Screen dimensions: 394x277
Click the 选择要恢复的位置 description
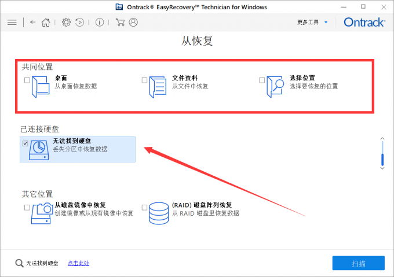313,87
